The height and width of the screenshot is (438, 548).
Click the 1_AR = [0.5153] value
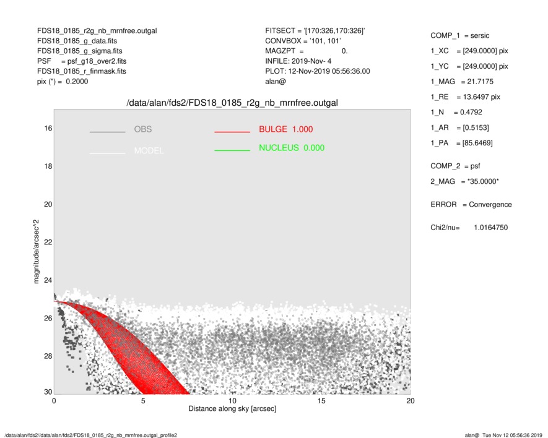460,128
